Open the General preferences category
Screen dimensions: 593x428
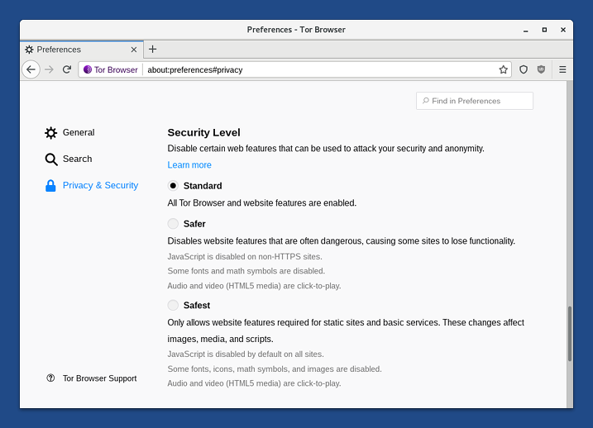[69, 132]
